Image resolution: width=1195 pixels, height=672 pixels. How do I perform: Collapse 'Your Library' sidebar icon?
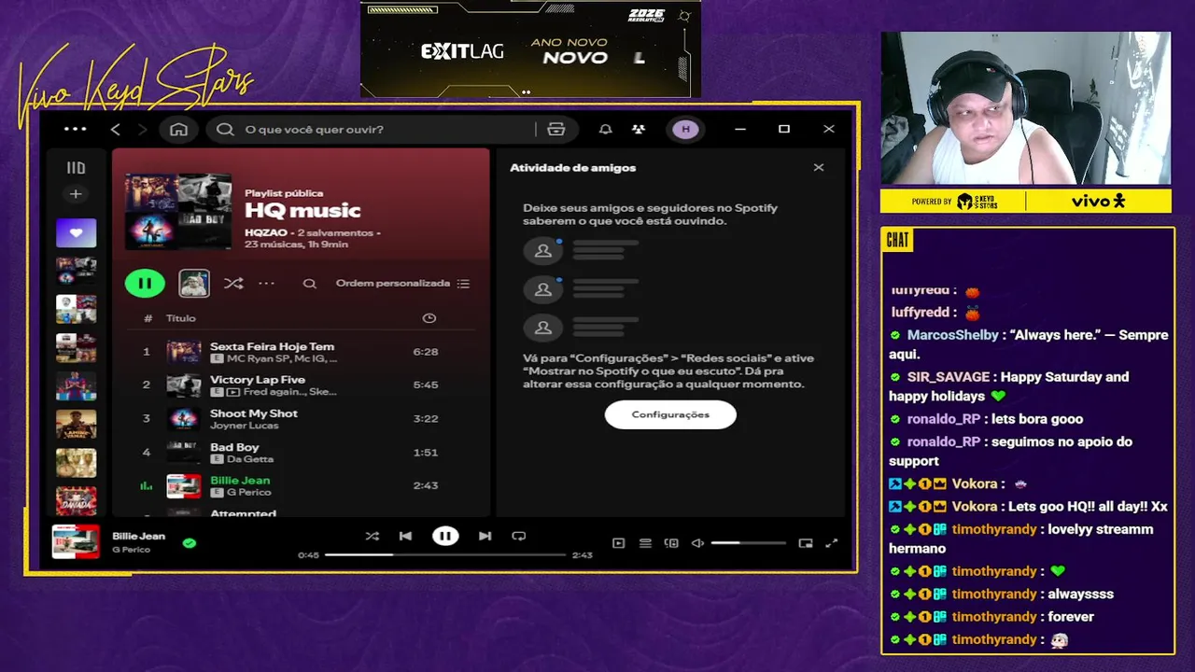tap(76, 168)
